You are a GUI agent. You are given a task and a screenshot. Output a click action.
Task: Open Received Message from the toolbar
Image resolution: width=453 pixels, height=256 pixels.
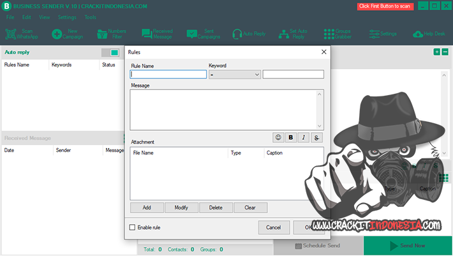pos(147,34)
